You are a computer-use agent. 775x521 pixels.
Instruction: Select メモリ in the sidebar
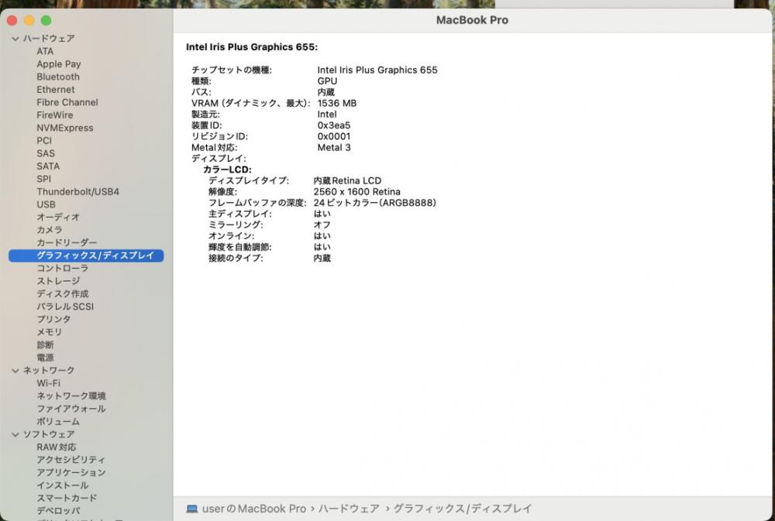[x=50, y=332]
